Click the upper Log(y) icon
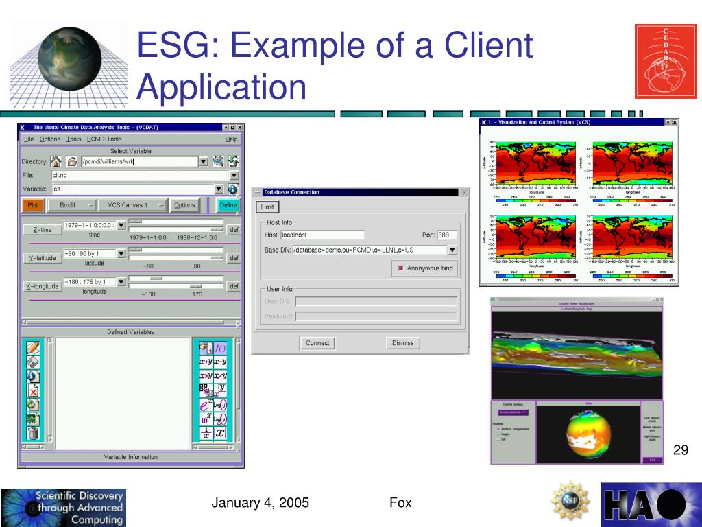702x527 pixels. click(x=220, y=405)
